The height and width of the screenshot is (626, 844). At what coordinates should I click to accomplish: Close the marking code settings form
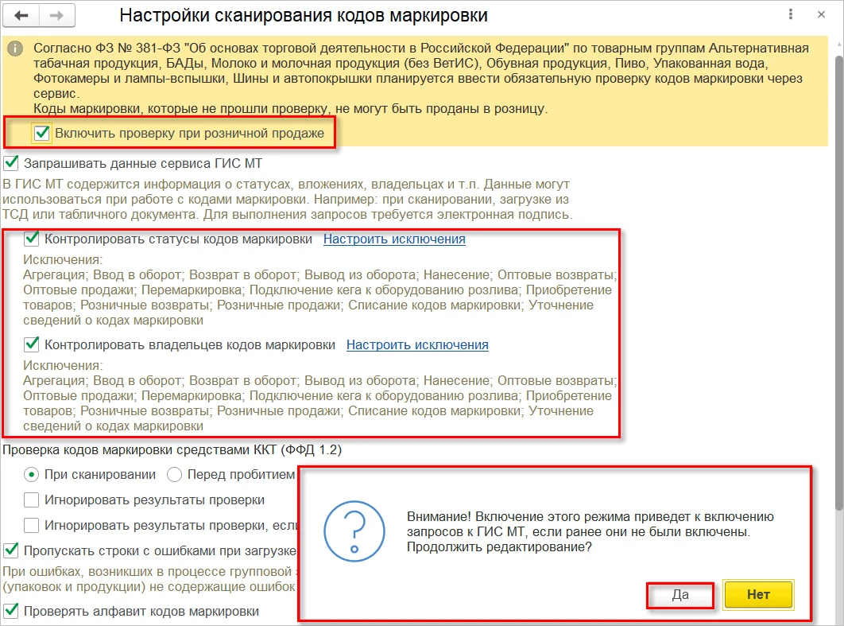pos(820,16)
